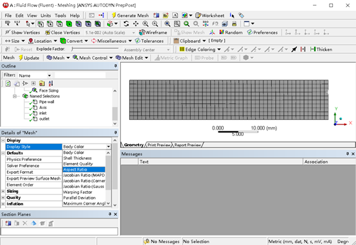This screenshot has height=245, width=356.
Task: Click the Box Zoom icon
Action: pos(155,24)
